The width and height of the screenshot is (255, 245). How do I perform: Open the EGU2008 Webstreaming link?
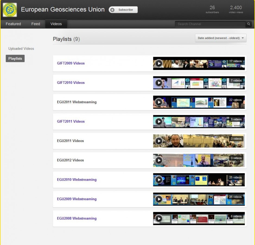pos(76,218)
